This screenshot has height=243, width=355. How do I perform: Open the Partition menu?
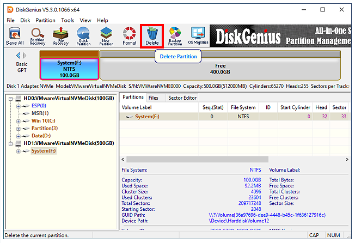tap(45, 20)
